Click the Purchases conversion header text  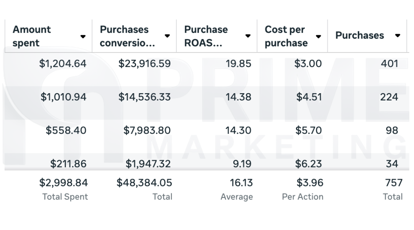pyautogui.click(x=127, y=36)
